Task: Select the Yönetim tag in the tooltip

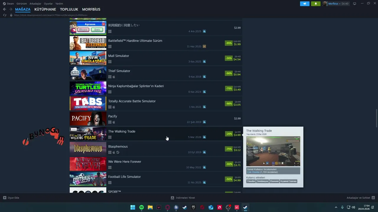Action: 251,181
